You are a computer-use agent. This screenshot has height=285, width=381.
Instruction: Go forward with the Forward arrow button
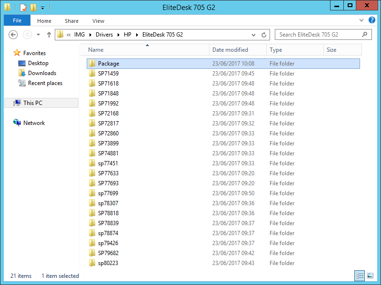click(27, 35)
